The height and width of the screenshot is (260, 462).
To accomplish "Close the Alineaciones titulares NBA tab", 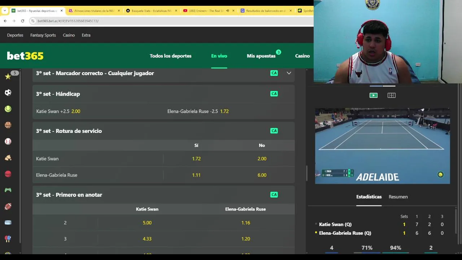I will coord(119,11).
